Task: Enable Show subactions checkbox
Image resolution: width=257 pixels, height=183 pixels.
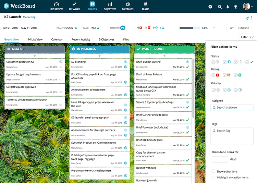Action: (x=213, y=171)
